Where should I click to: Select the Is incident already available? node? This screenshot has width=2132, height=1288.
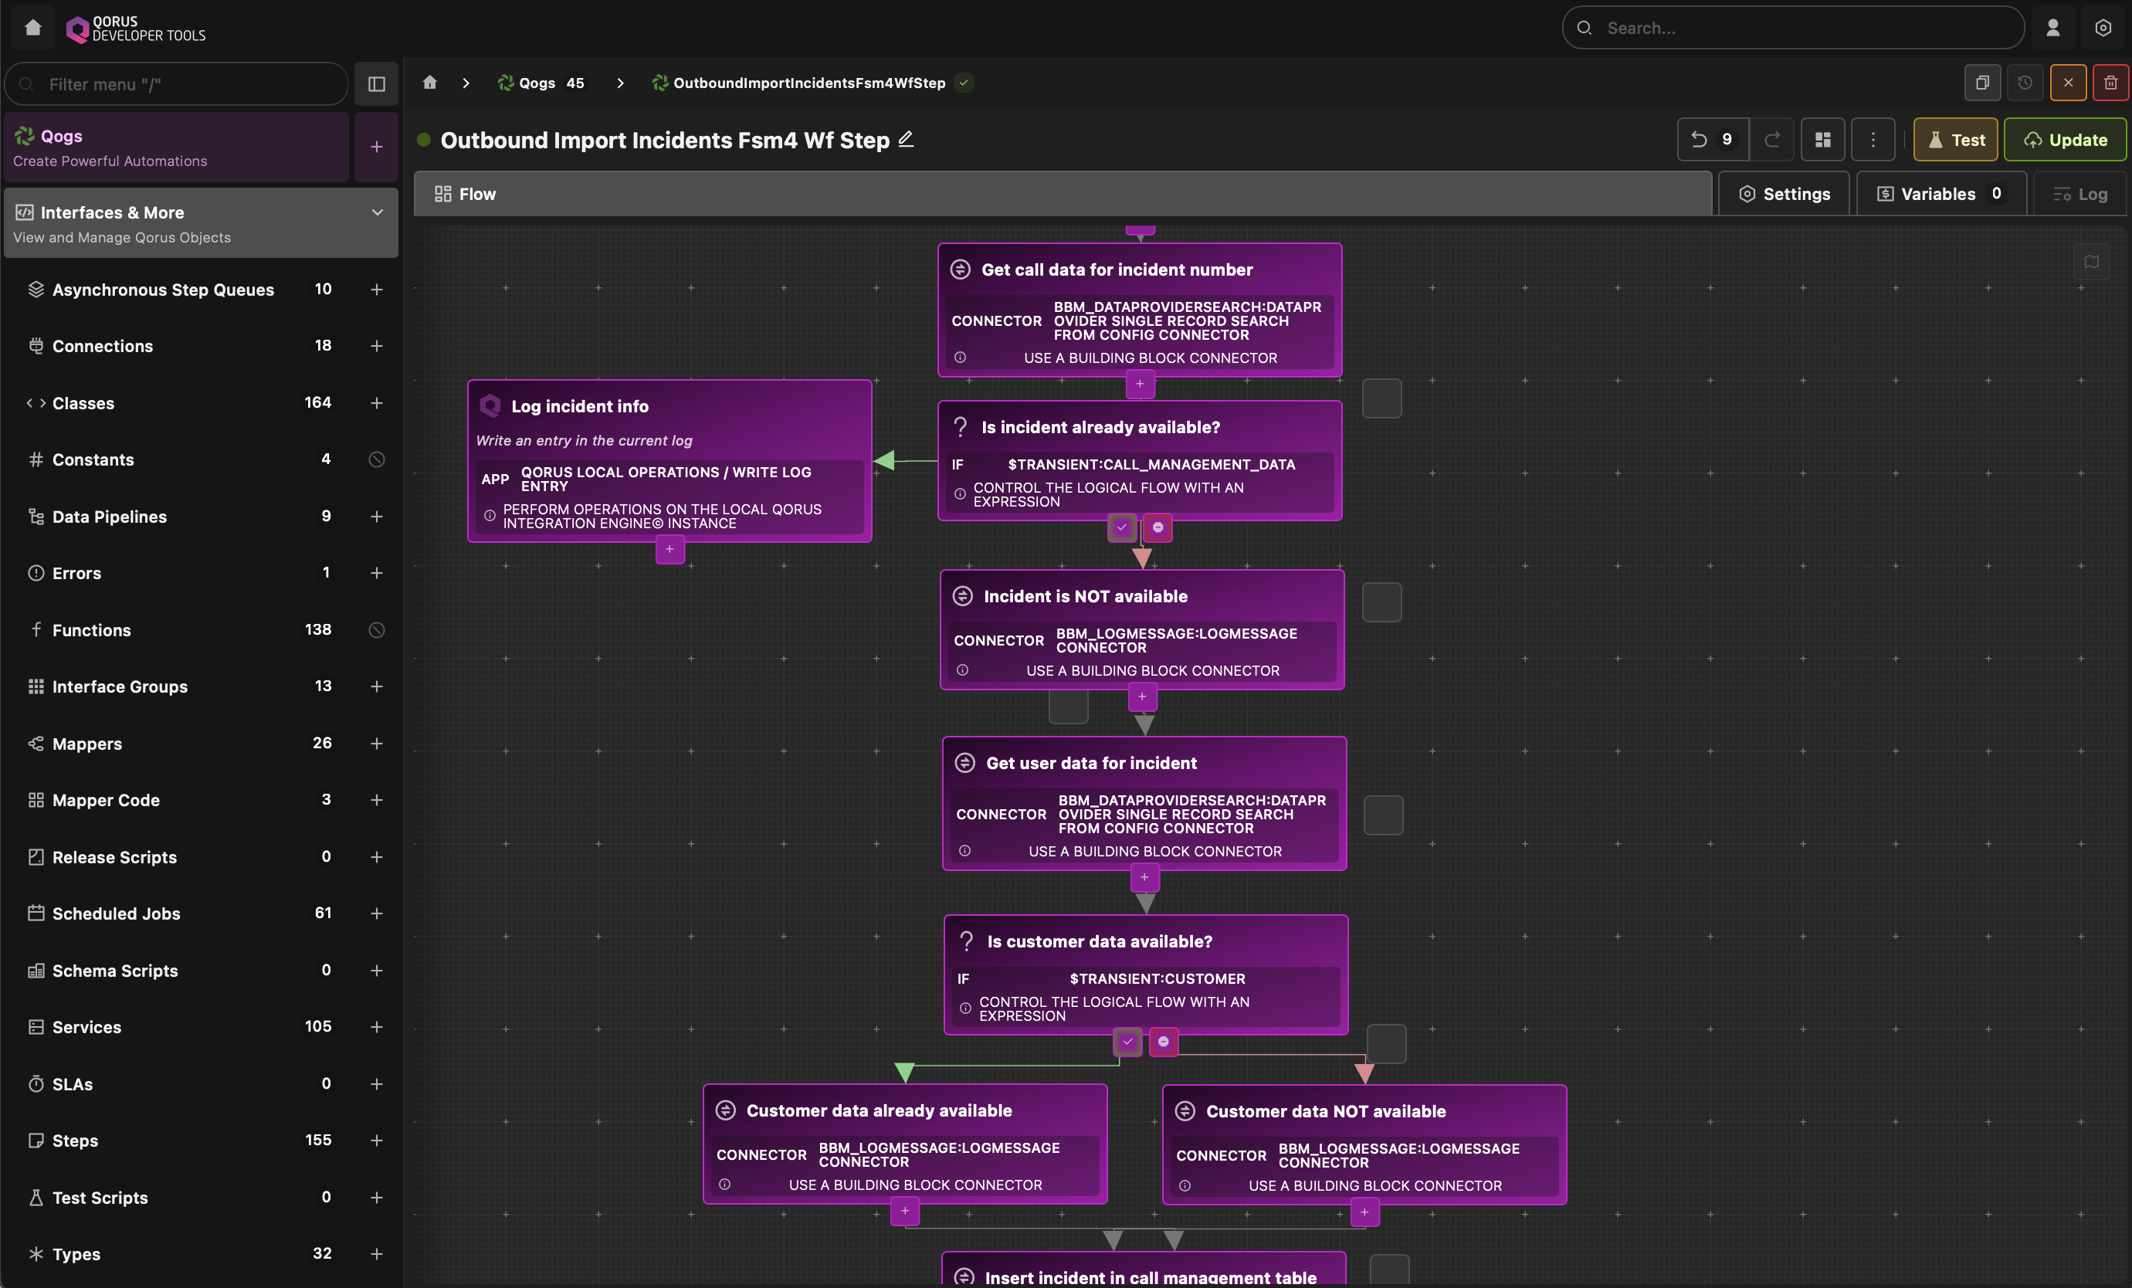tap(1141, 460)
